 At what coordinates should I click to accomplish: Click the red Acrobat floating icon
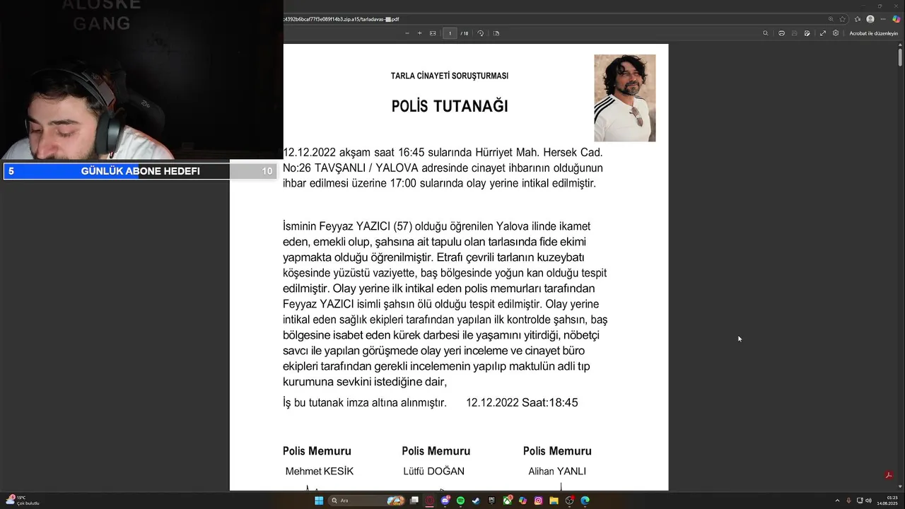[889, 475]
